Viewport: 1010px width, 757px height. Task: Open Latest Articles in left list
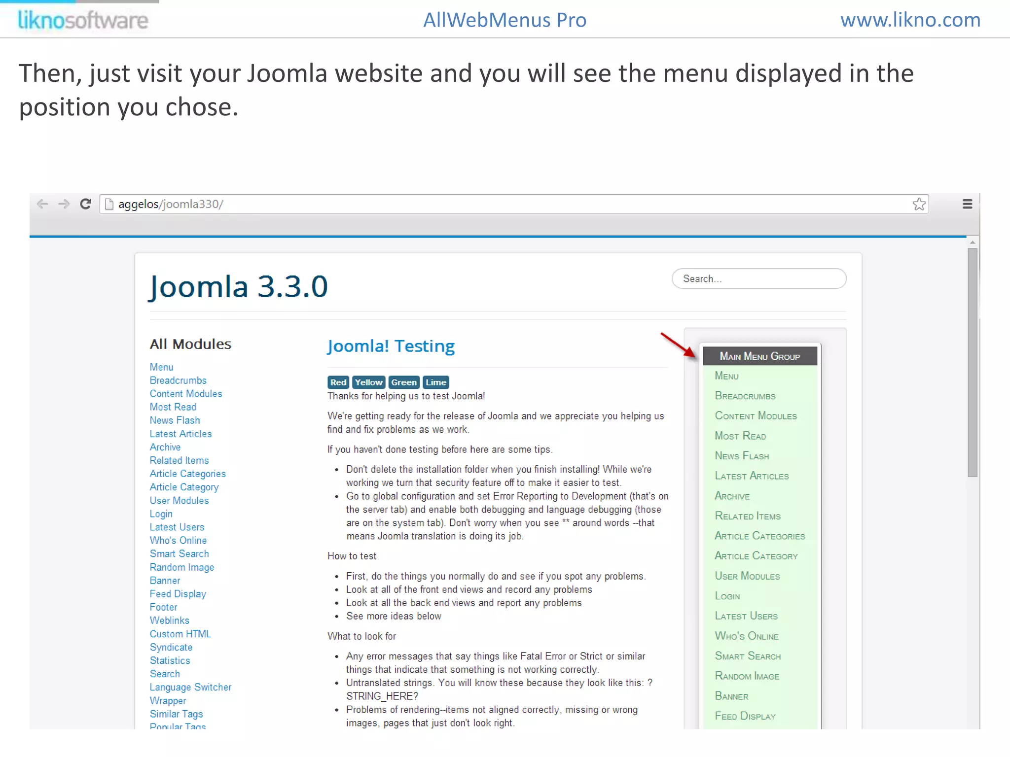tap(181, 434)
